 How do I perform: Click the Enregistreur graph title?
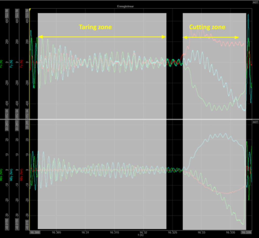(125, 6)
